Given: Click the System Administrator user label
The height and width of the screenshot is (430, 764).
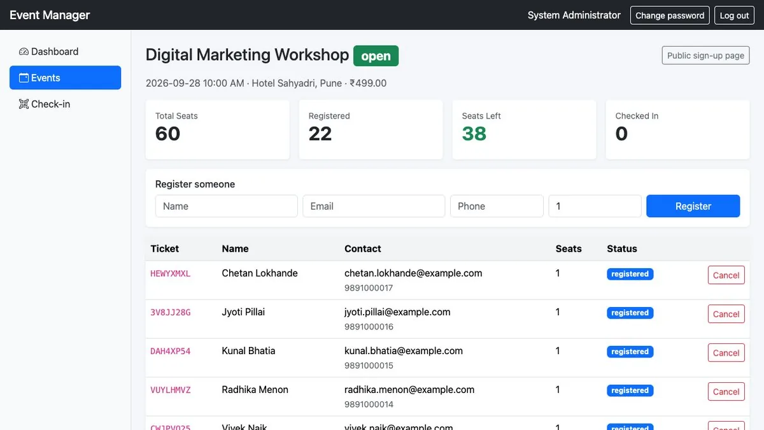Looking at the screenshot, I should (574, 15).
